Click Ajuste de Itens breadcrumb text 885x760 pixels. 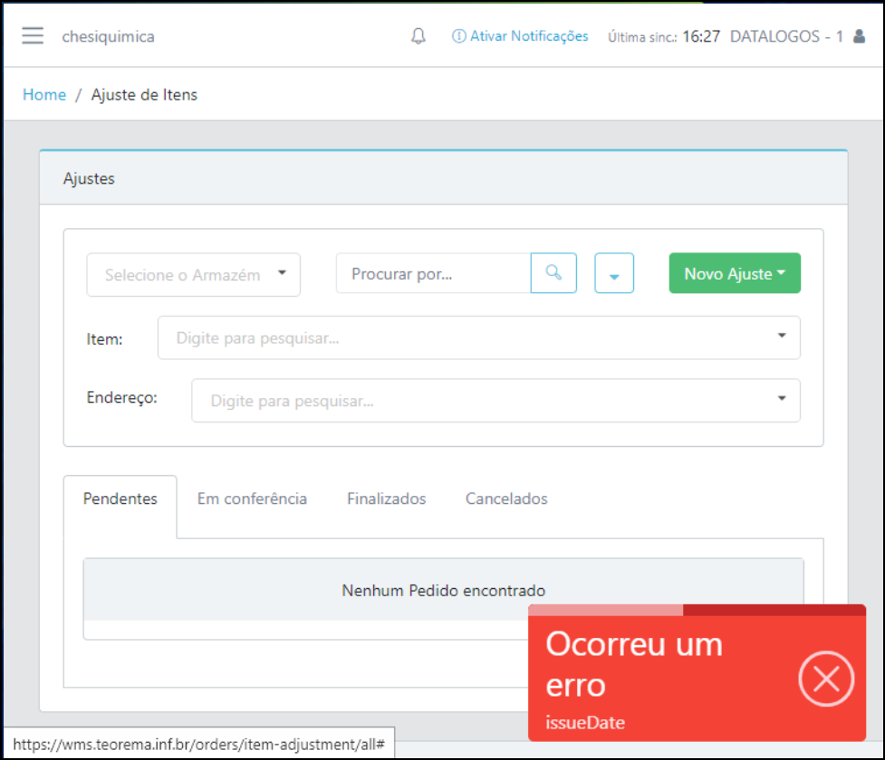pyautogui.click(x=145, y=95)
